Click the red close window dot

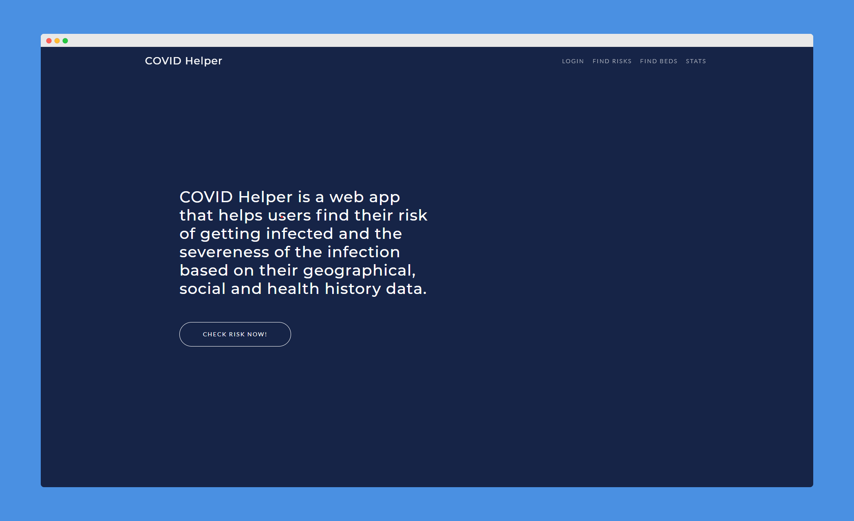click(x=49, y=41)
